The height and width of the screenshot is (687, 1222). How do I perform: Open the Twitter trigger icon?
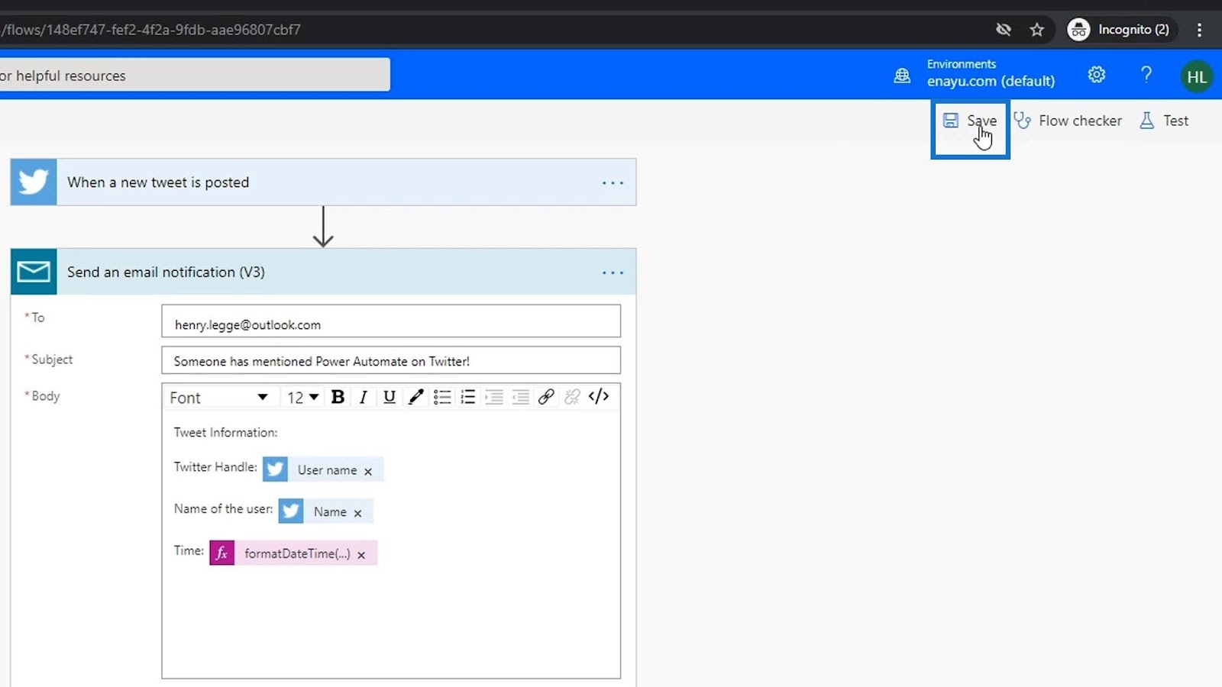(x=34, y=182)
